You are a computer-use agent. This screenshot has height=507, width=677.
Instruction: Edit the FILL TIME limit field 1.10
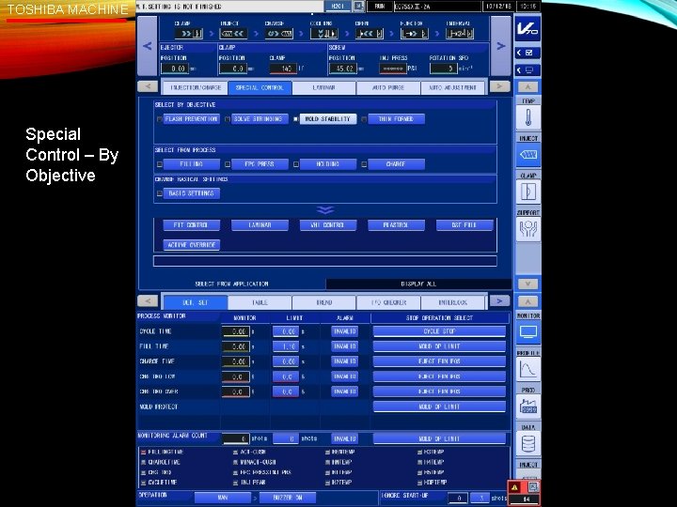coord(286,346)
